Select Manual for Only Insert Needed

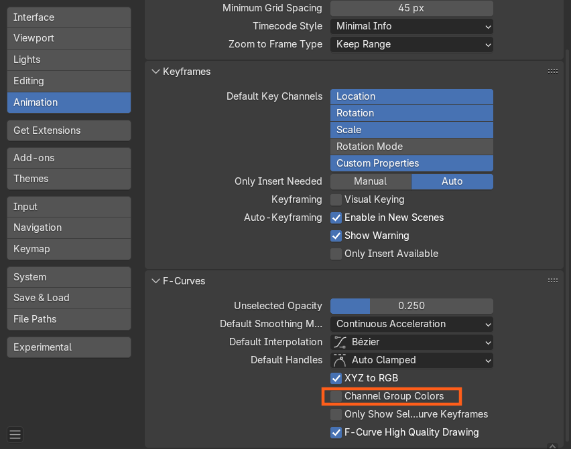coord(371,181)
